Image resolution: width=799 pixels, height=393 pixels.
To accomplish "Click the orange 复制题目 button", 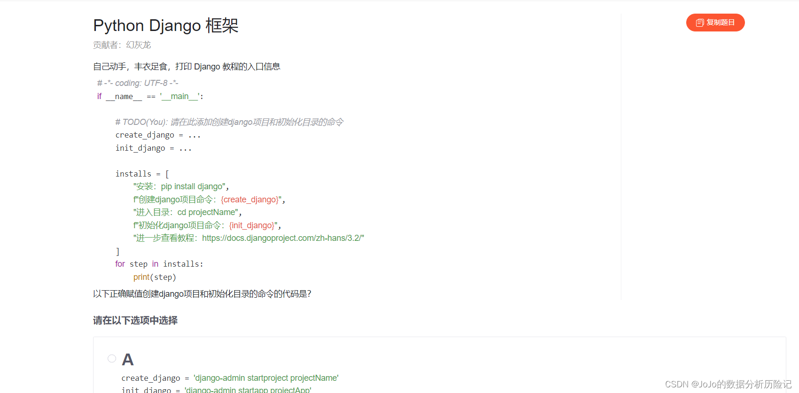I will point(715,23).
